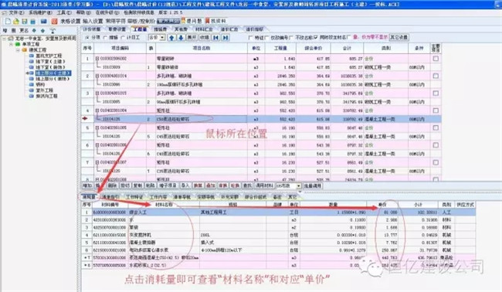Switch to the 取费设置 tab
This screenshot has width=502, height=292.
117,29
